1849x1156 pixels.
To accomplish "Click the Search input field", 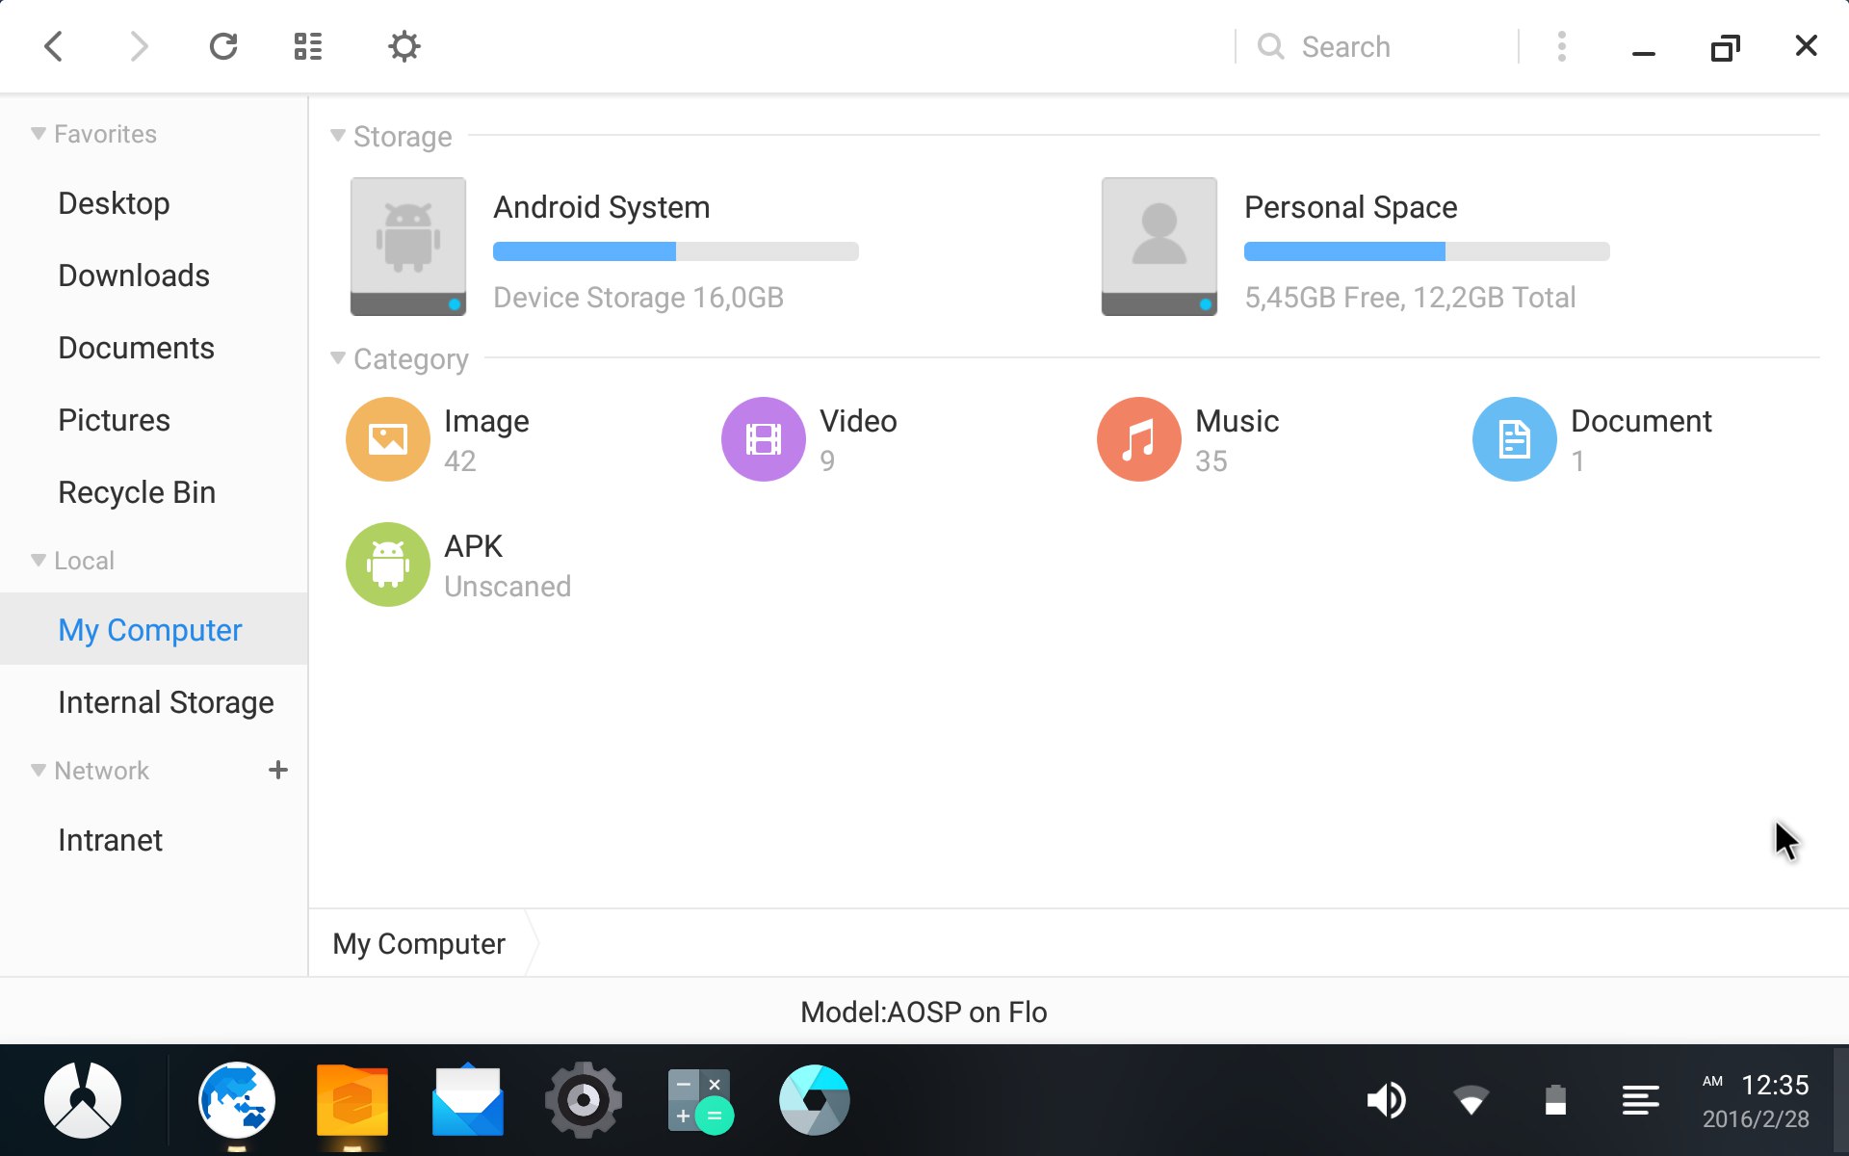I will point(1387,45).
